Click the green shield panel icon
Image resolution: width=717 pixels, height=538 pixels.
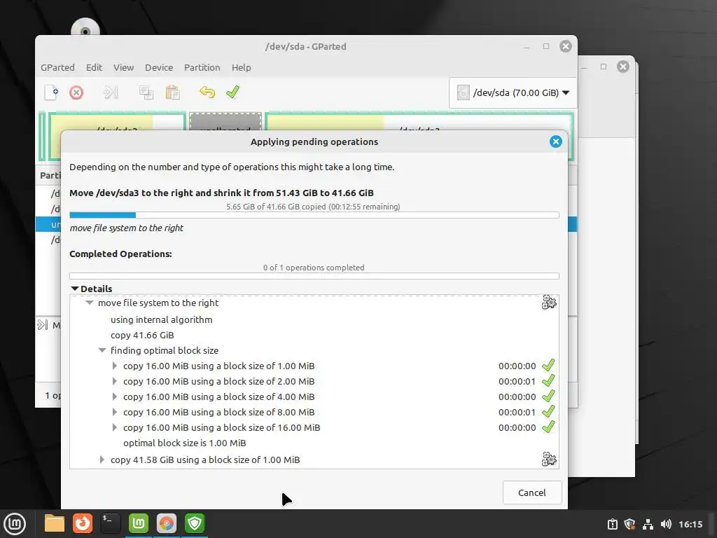(195, 523)
